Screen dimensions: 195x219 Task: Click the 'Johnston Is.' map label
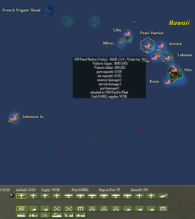tap(33, 117)
